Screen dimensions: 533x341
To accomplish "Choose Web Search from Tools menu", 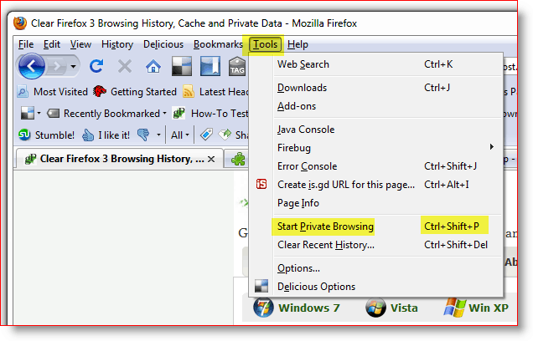I will pos(376,64).
